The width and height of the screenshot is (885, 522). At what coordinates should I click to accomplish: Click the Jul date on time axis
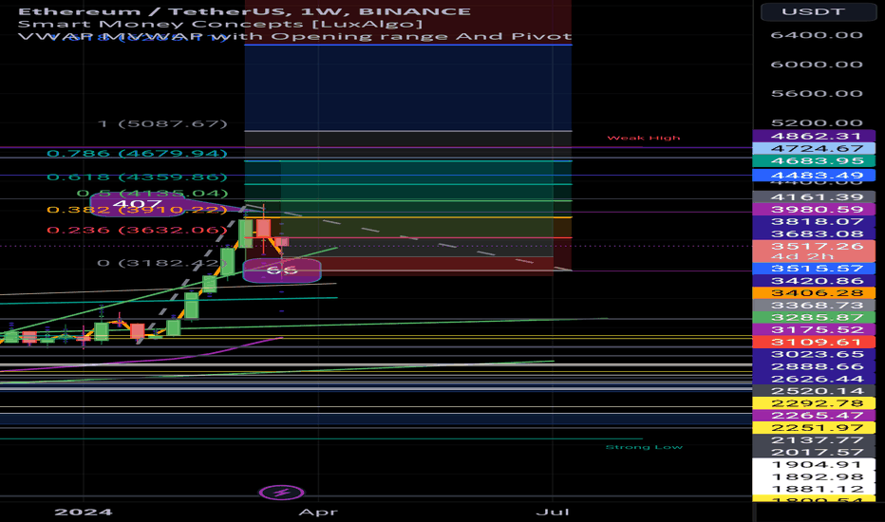(553, 512)
